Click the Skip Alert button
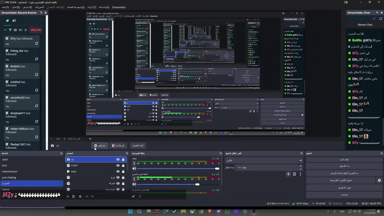The image size is (384, 216). (36, 30)
